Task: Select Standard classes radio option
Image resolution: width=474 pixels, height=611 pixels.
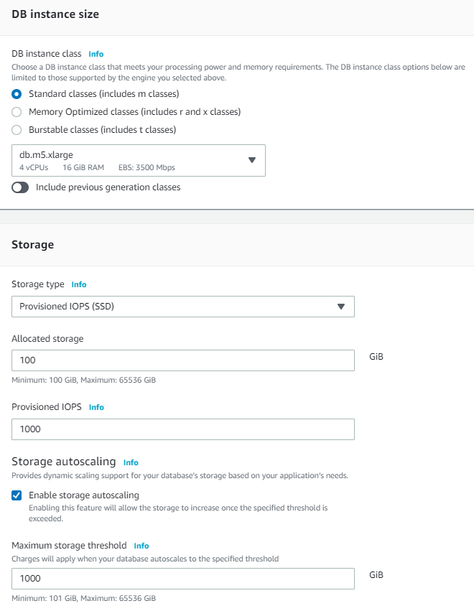Action: (x=17, y=94)
